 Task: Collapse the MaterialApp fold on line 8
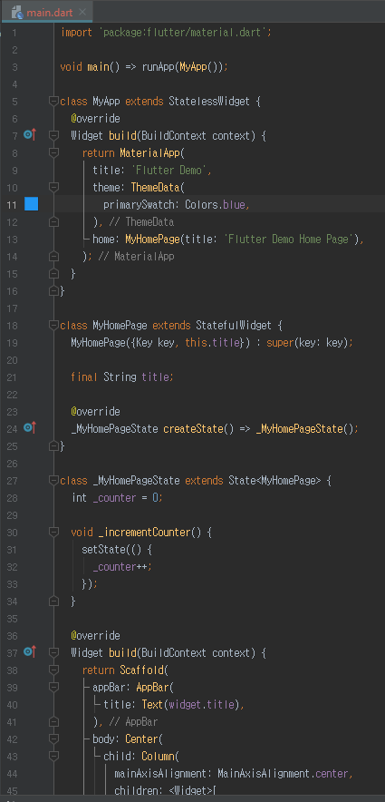click(x=53, y=152)
